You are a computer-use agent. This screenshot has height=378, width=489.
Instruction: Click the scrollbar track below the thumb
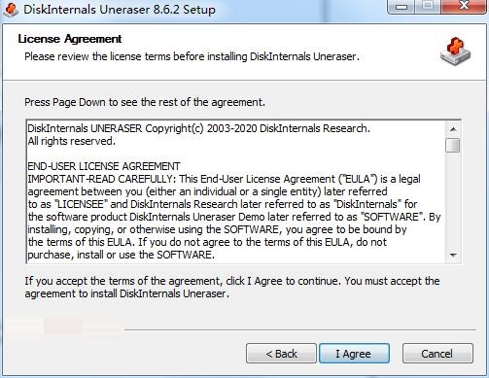point(453,200)
